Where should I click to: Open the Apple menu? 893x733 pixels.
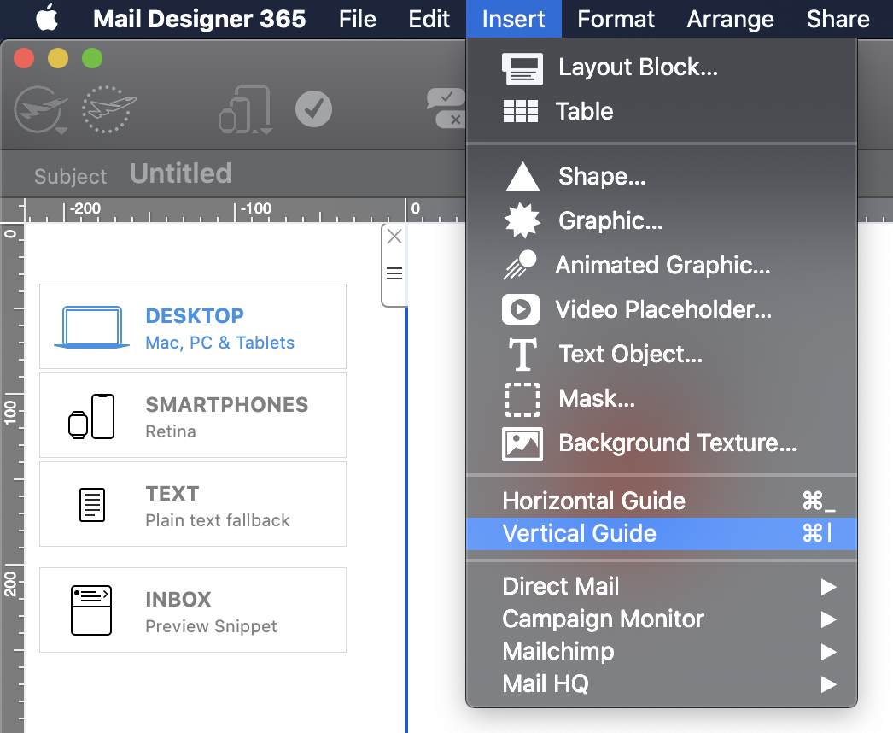47,18
